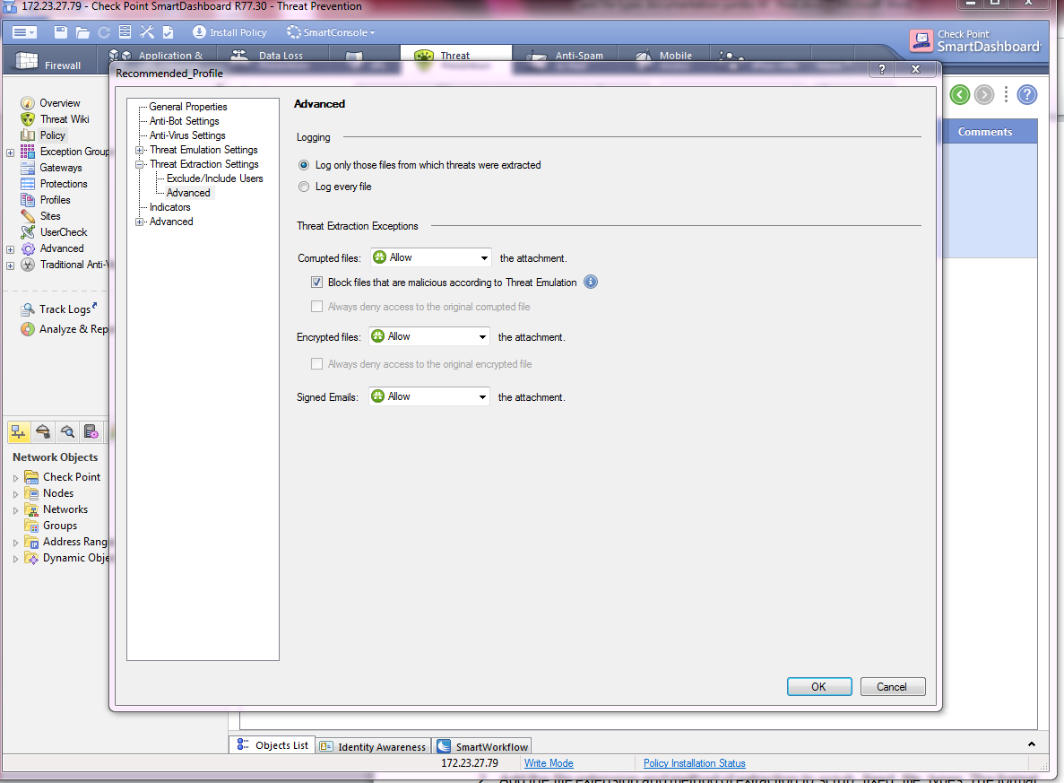Click the Save floppy disk icon

pyautogui.click(x=60, y=32)
